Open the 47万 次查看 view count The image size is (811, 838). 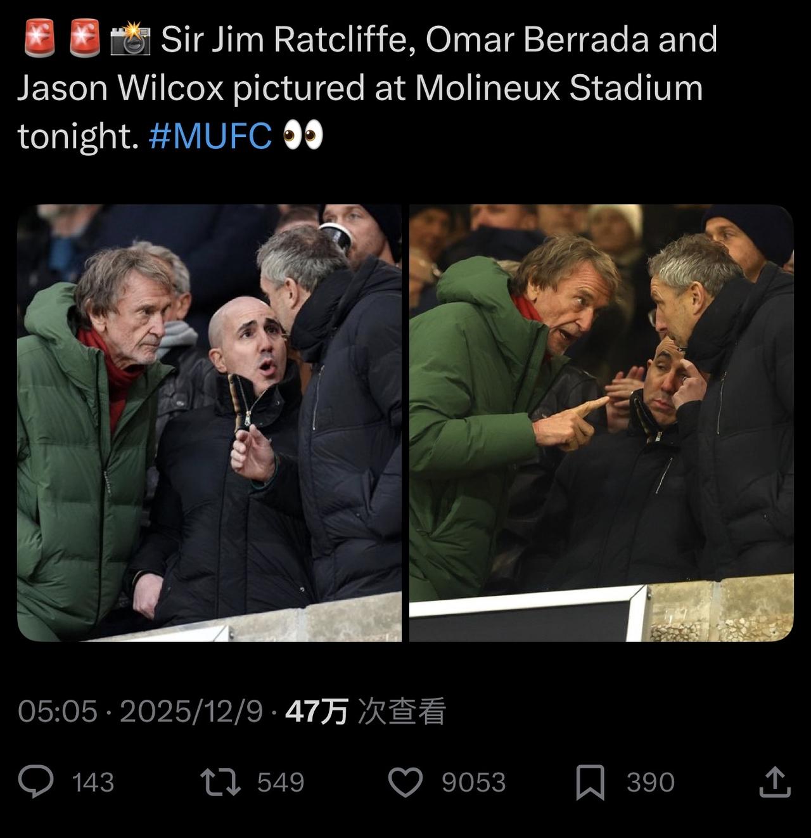pyautogui.click(x=366, y=711)
